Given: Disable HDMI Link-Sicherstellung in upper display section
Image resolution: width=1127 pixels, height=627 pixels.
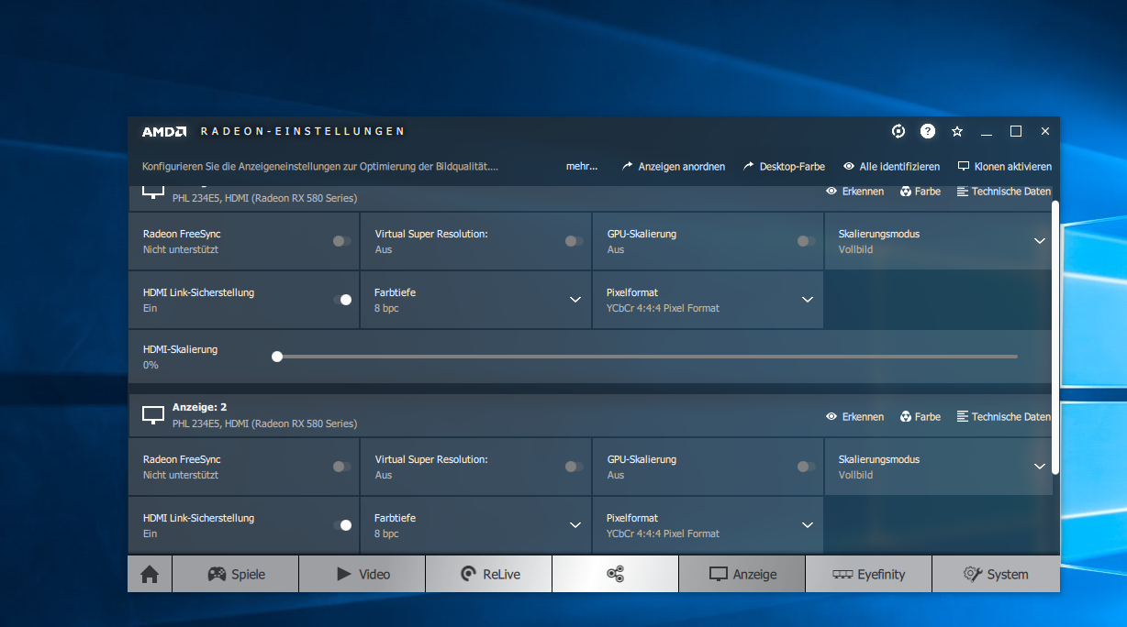Looking at the screenshot, I should pos(342,300).
